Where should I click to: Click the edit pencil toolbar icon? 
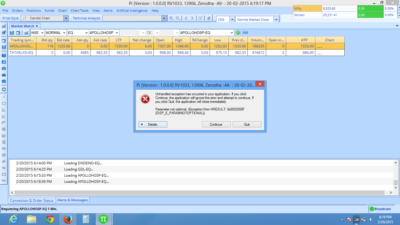point(201,18)
